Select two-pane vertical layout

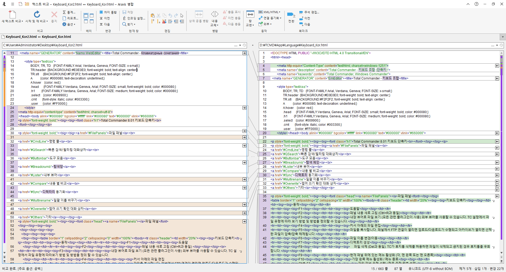(86, 16)
